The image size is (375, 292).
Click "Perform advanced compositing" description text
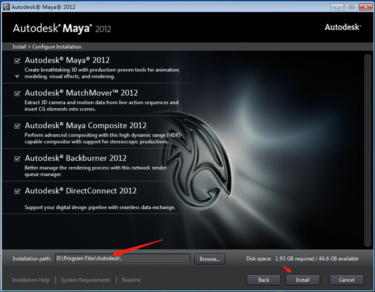103,138
